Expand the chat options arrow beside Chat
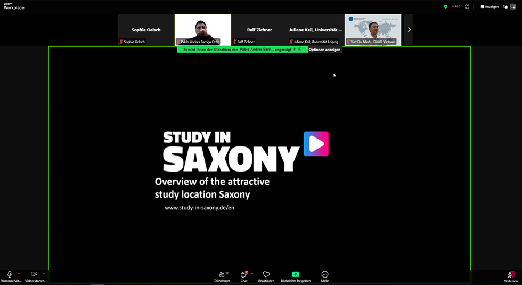This screenshot has height=285, width=522. 252,273
